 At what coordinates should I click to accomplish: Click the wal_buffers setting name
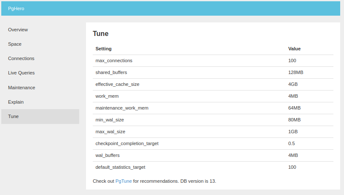click(x=107, y=155)
